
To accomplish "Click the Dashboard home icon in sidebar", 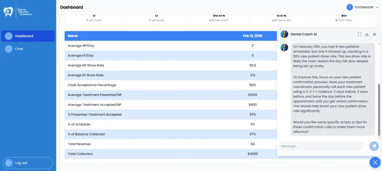I will [x=9, y=36].
